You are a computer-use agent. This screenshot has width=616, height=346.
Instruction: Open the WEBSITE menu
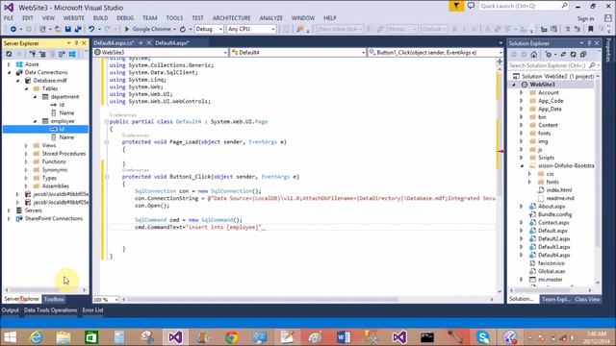point(74,18)
